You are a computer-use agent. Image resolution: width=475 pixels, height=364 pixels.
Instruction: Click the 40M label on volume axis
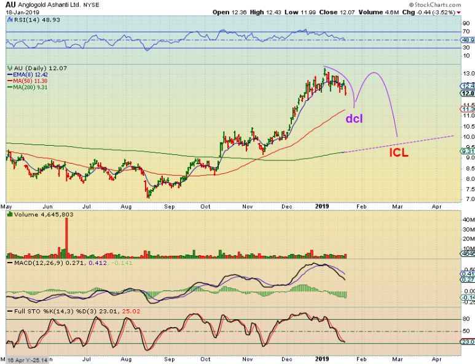(468, 220)
